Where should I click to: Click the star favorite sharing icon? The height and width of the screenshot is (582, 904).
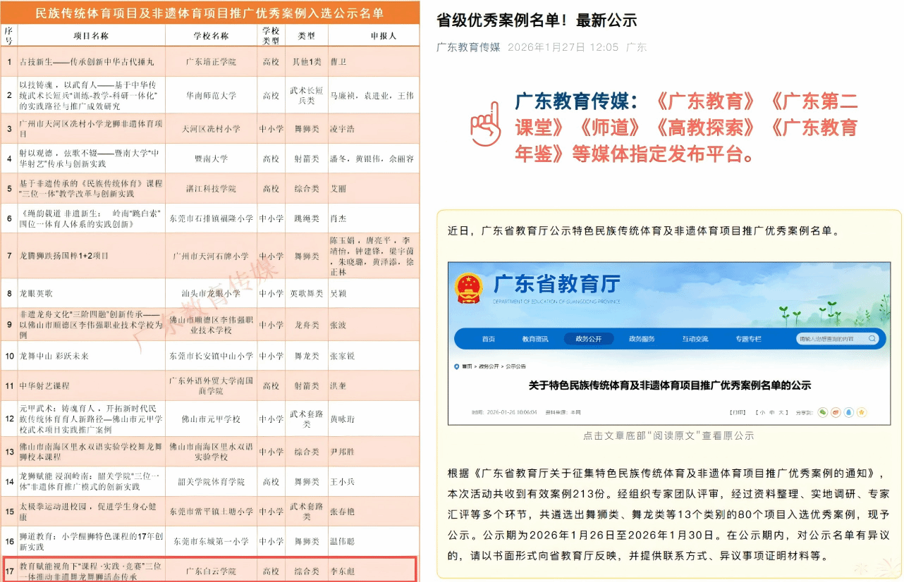(x=861, y=412)
